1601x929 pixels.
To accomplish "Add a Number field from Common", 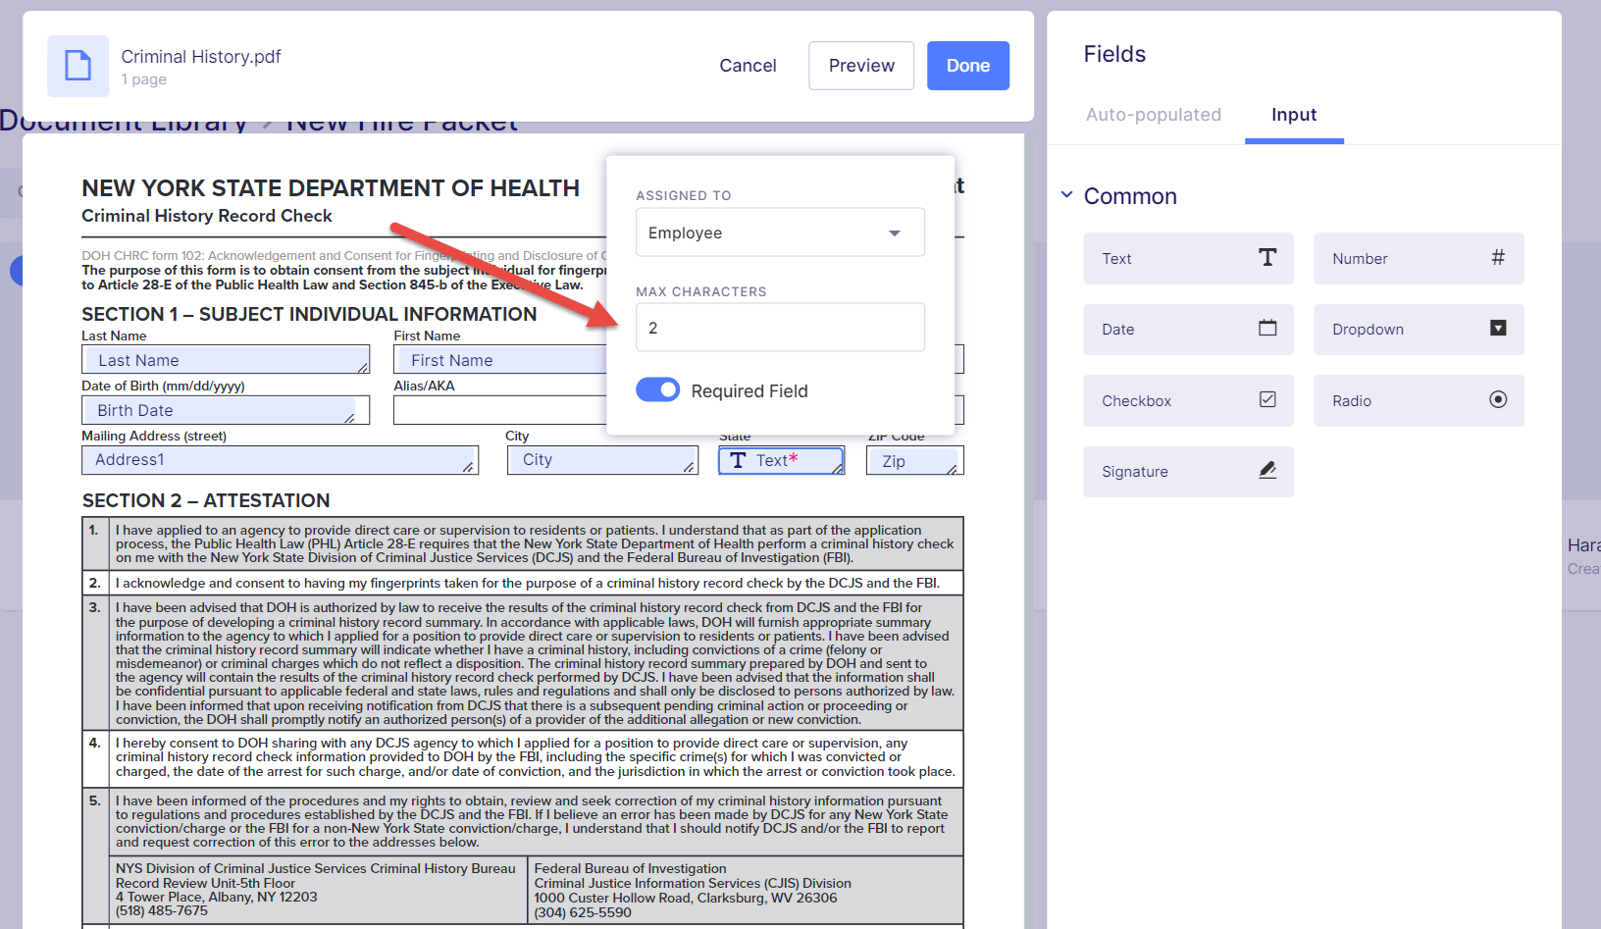I will (1419, 258).
